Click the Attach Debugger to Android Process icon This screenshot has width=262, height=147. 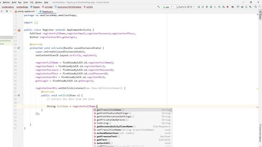[x=224, y=7]
